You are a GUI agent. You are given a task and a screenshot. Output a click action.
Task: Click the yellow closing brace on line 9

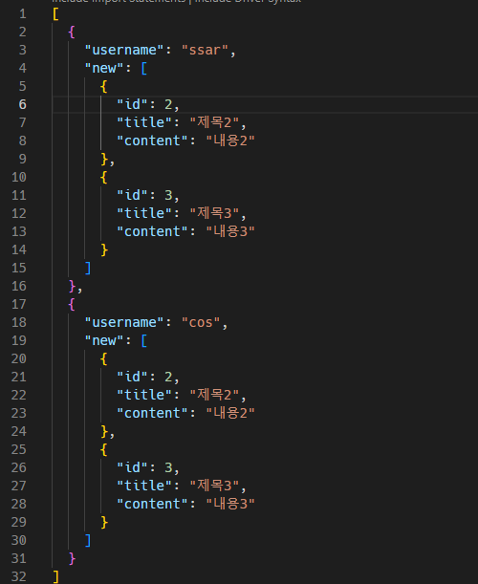[x=104, y=159]
